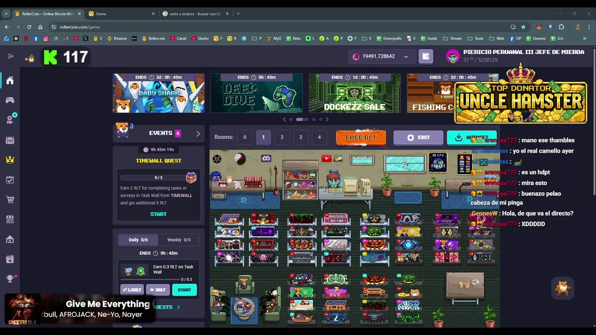Open the season pass calendar icon in sidebar
Image resolution: width=596 pixels, height=335 pixels.
pos(10,140)
